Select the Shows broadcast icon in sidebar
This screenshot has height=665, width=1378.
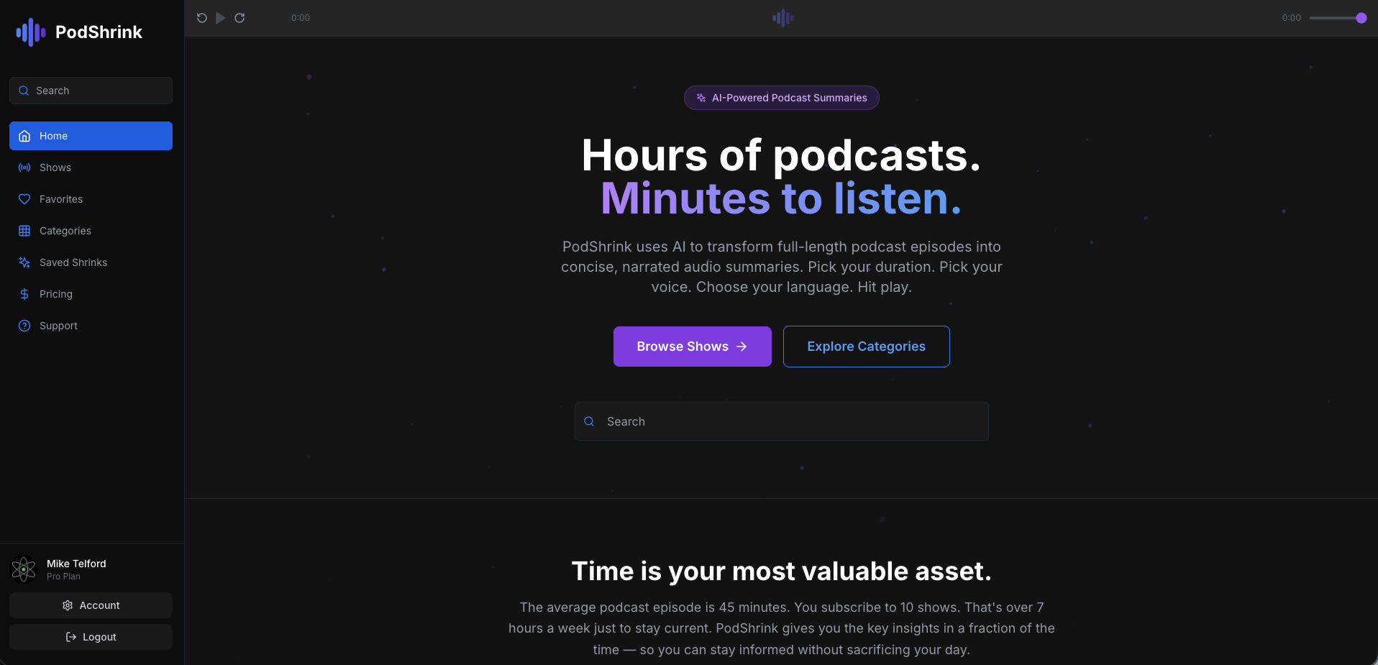(x=24, y=168)
